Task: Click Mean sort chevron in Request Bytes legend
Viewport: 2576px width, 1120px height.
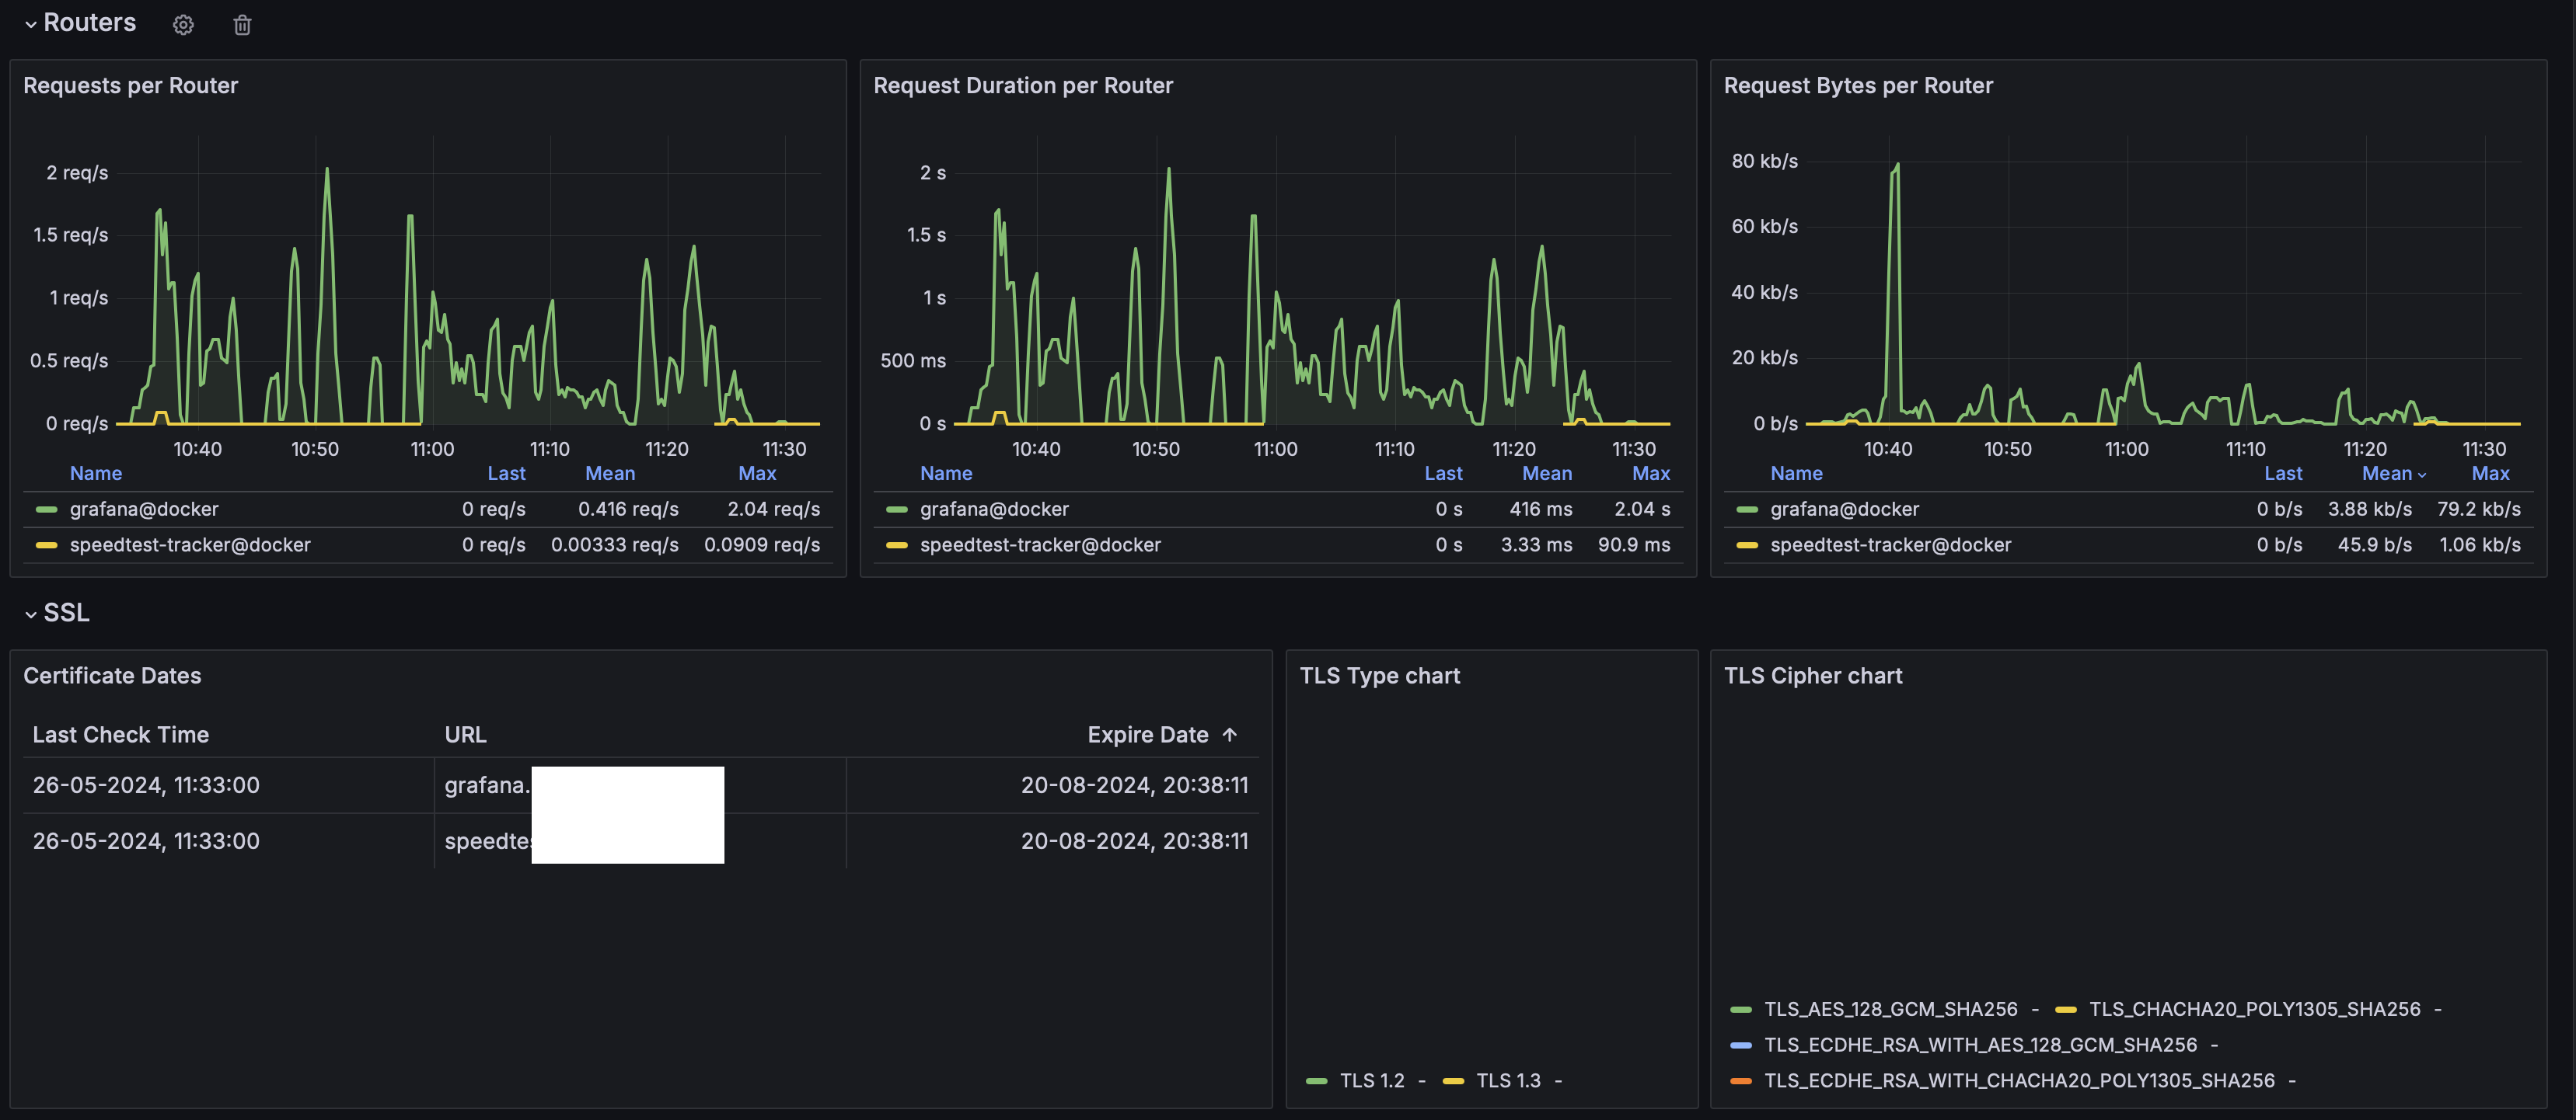Action: 2422,475
